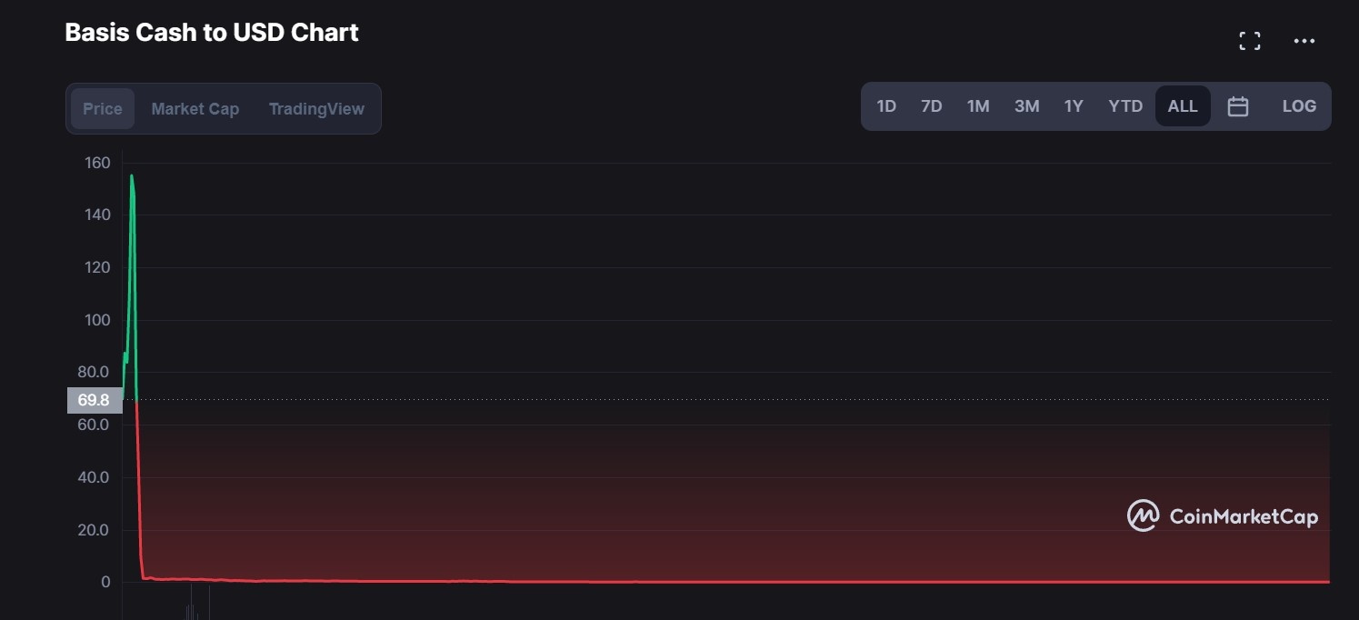1359x620 pixels.
Task: Click the 160 y-axis price label
Action: click(x=97, y=163)
